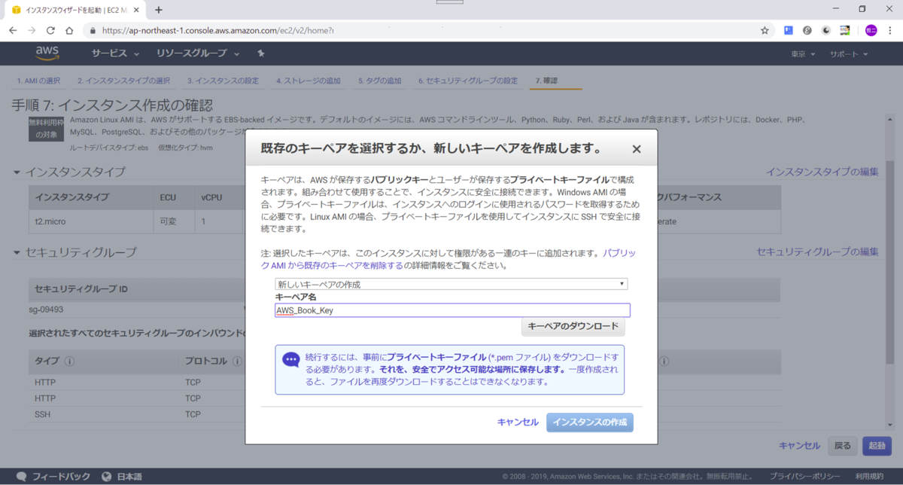
Task: Click the AWS logo in the navigation bar
Action: click(47, 53)
